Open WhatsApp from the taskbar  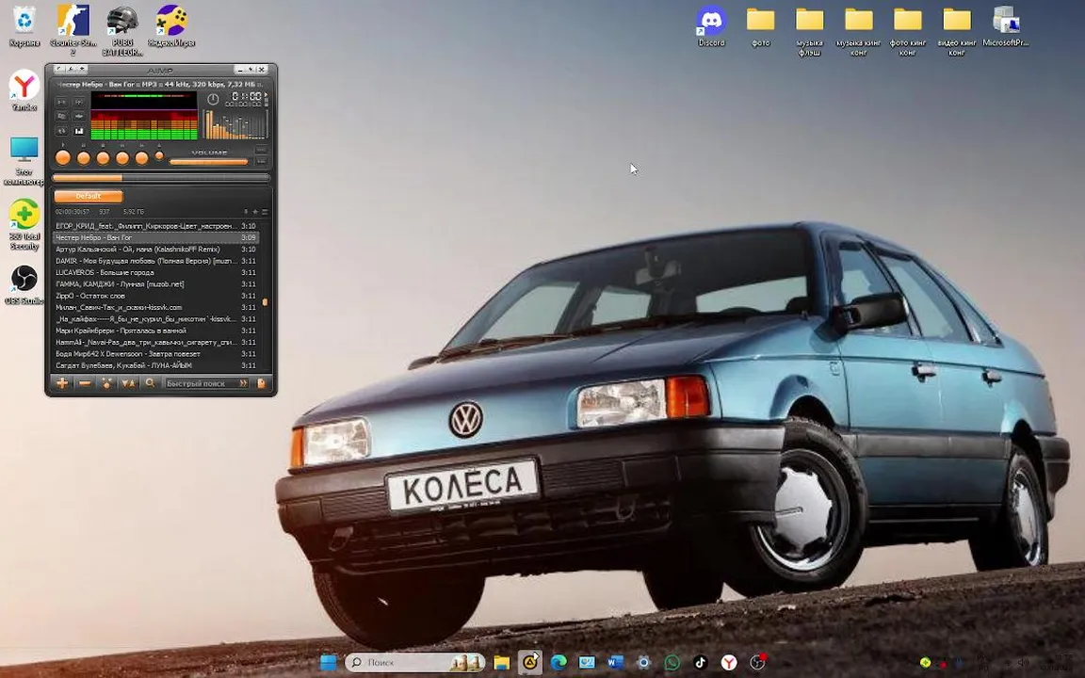(672, 662)
